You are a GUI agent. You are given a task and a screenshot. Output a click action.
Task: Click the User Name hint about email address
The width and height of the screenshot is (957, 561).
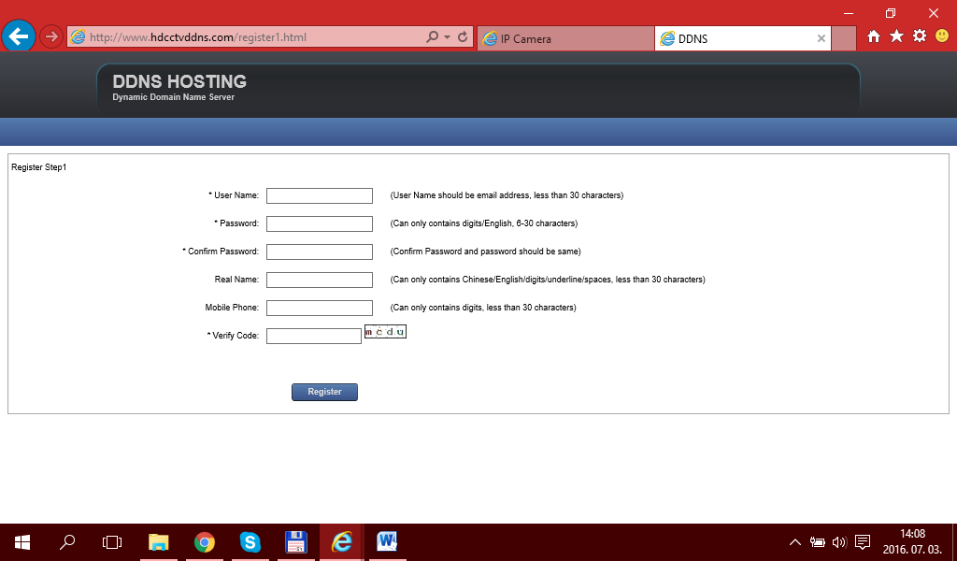507,195
